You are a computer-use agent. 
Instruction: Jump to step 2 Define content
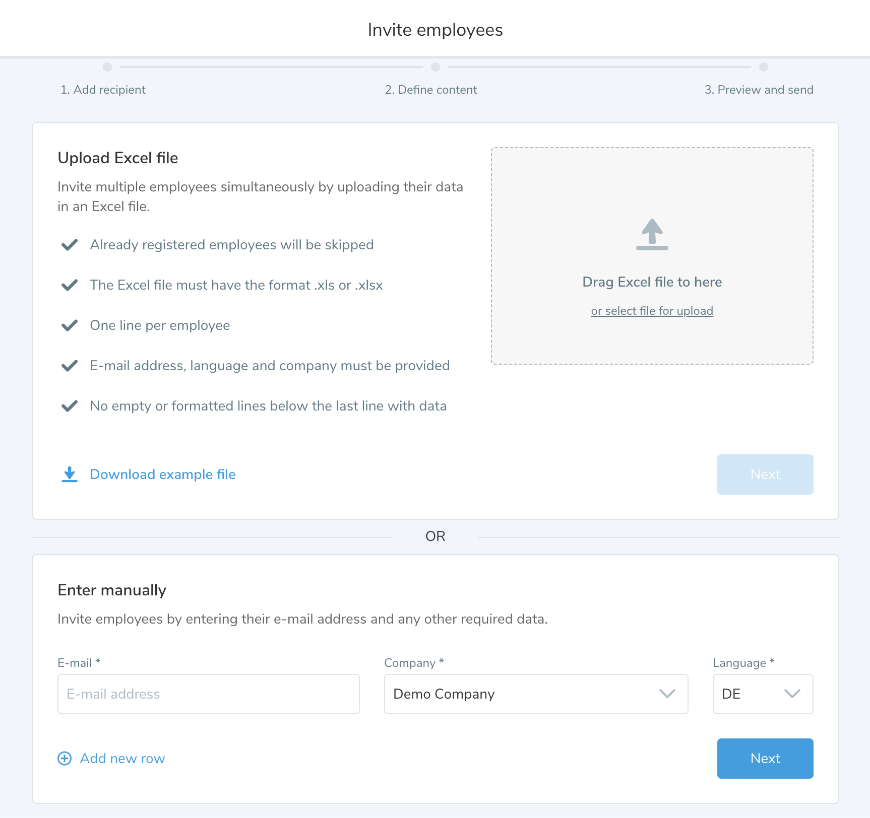point(431,90)
